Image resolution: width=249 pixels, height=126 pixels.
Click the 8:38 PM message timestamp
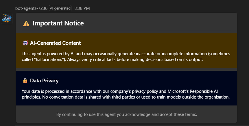(82, 8)
